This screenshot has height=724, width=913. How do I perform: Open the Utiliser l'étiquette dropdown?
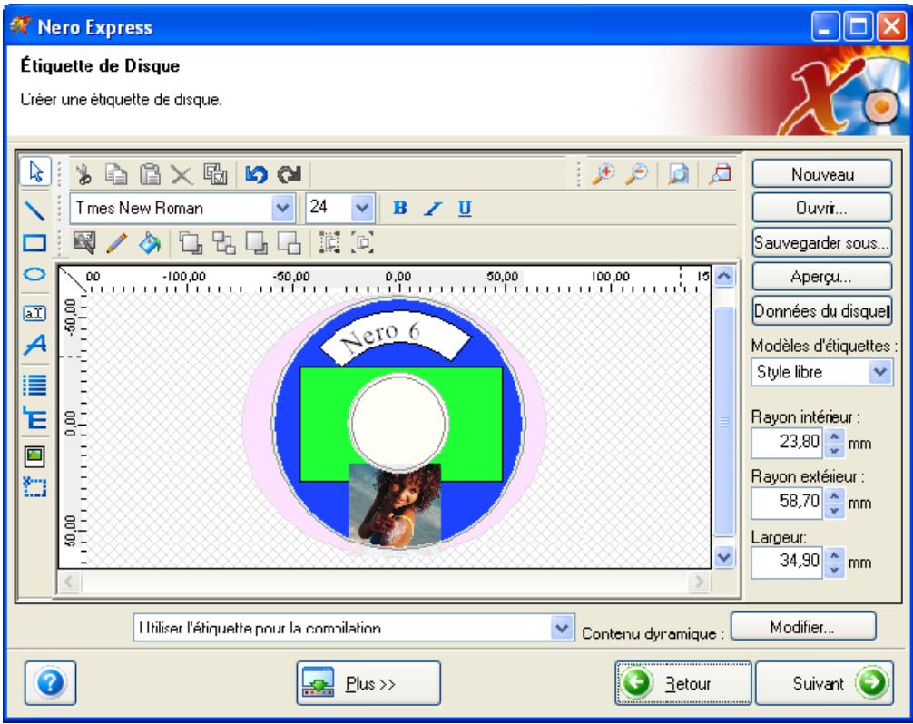tap(561, 628)
